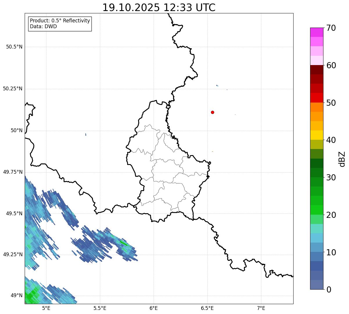Image resolution: width=349 pixels, height=314 pixels.
Task: Click the yellow colorbar segment at 40
Action: click(316, 135)
